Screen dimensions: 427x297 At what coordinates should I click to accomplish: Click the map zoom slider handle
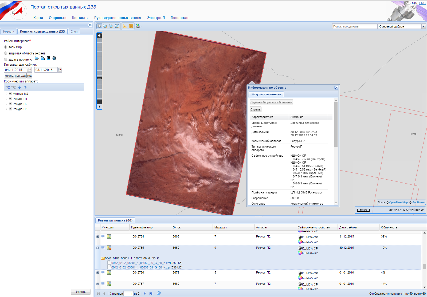[99, 78]
